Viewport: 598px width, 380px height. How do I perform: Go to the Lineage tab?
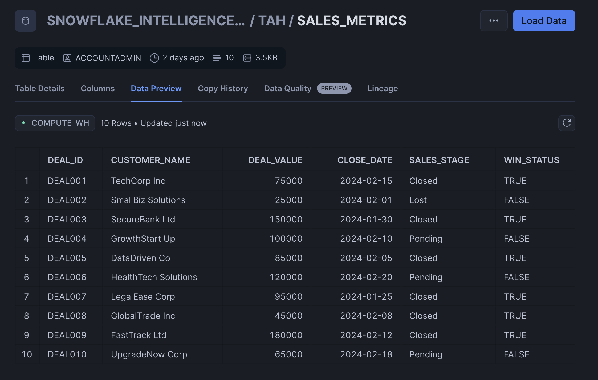tap(383, 88)
